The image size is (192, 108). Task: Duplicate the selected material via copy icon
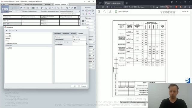[10, 31]
